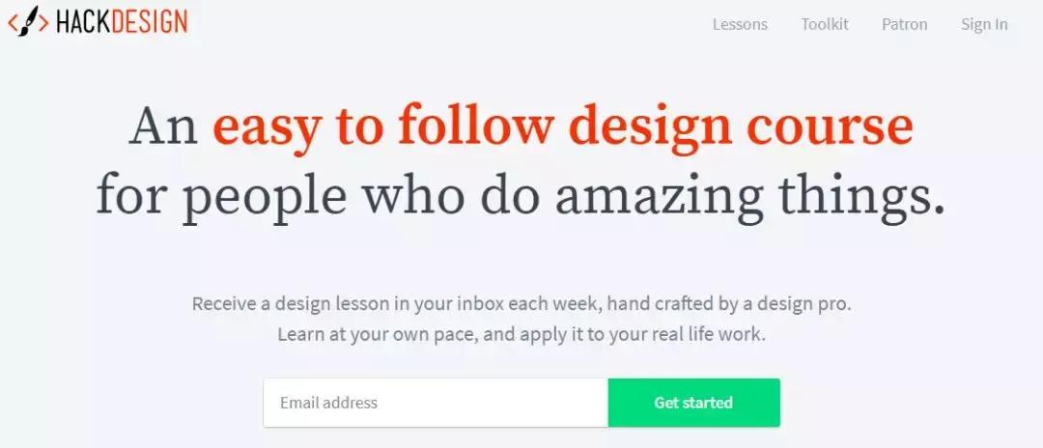Click the orange DESIGN word in logo
This screenshot has height=448, width=1043.
tap(149, 22)
